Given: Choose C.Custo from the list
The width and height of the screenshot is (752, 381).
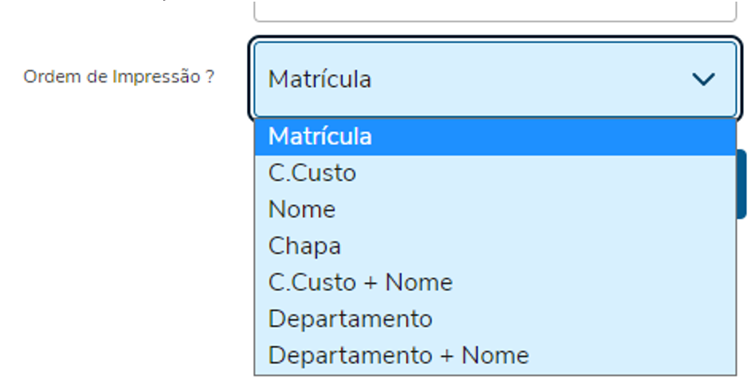Looking at the screenshot, I should click(x=312, y=173).
